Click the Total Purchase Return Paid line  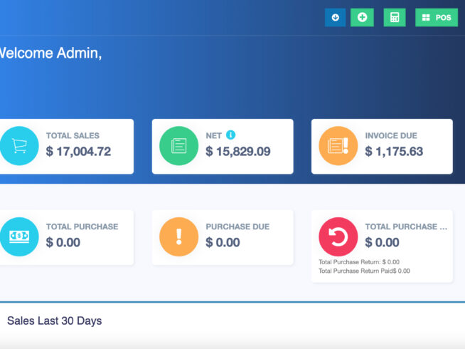[364, 271]
